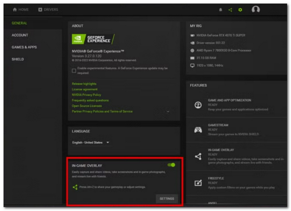This screenshot has width=291, height=211.
Task: Open the Frequently asked questions link
Action: [90, 100]
